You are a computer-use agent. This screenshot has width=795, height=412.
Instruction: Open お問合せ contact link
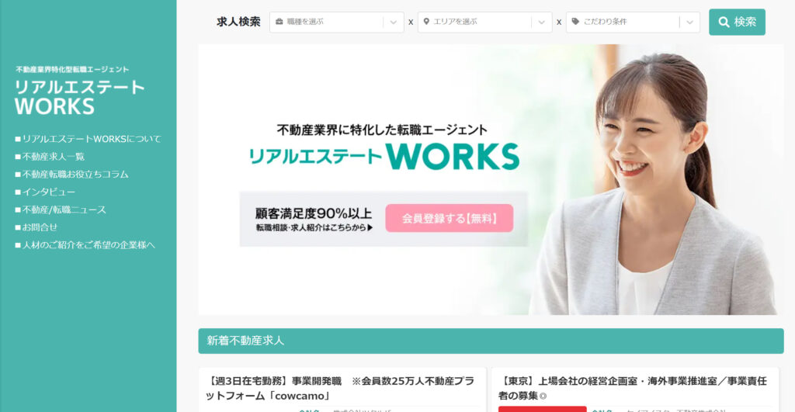(36, 227)
